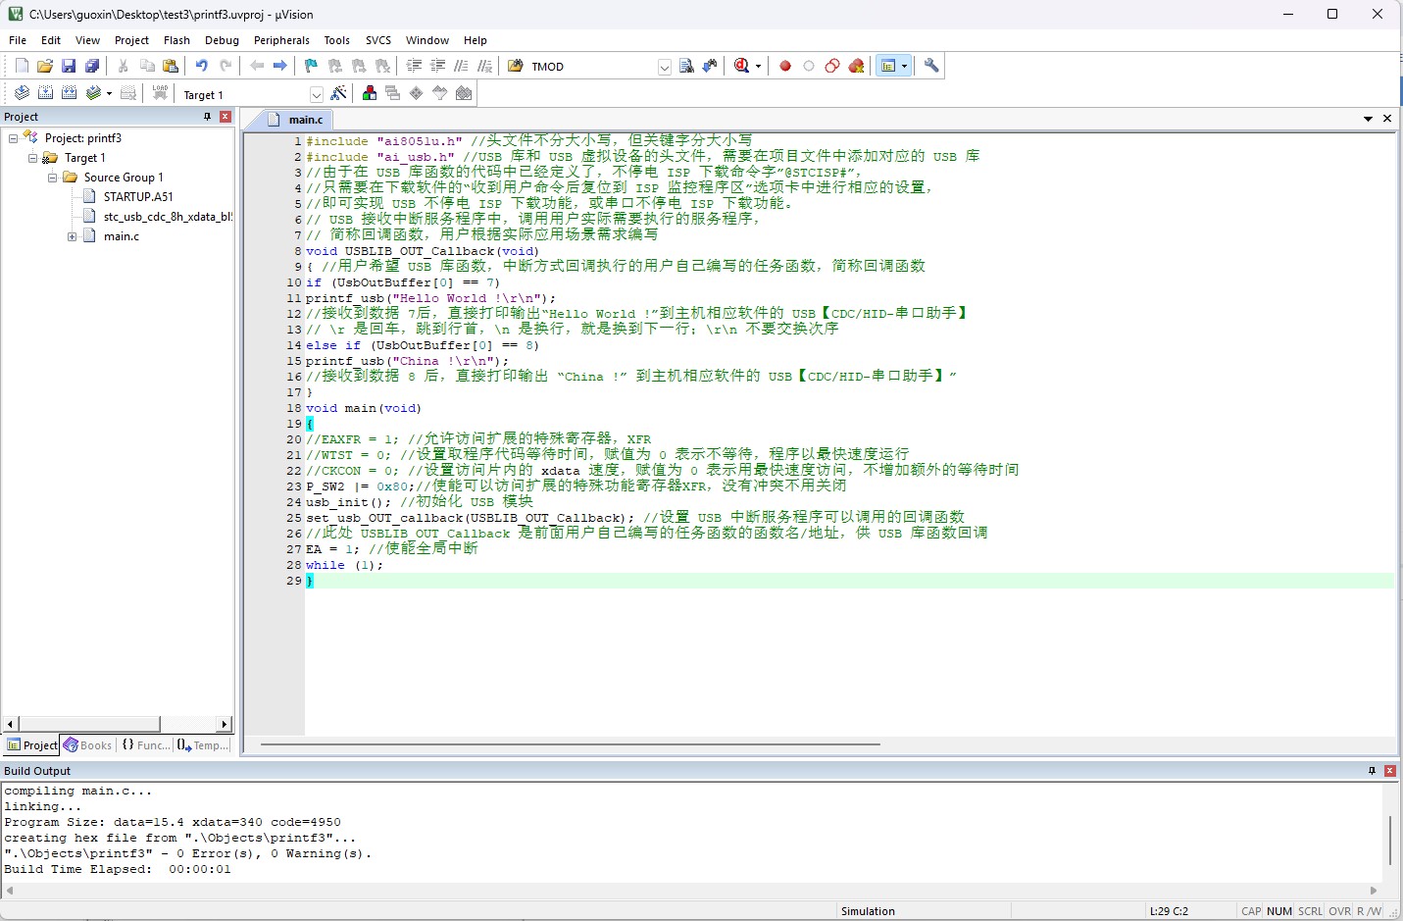Open the Batch Build dropdown arrow

pos(109,93)
